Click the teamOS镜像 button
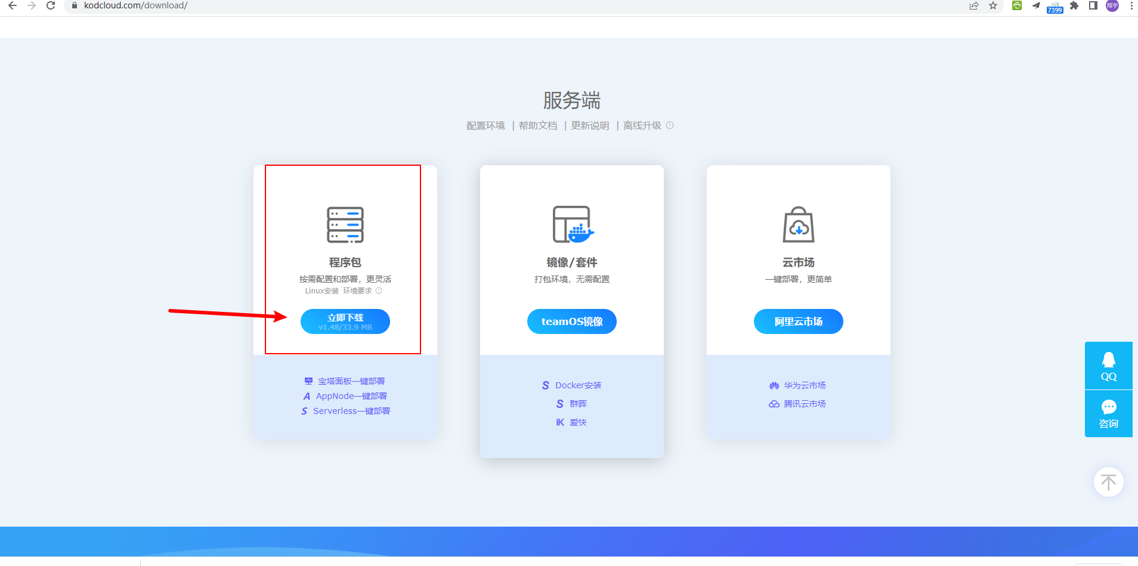The image size is (1138, 566). [x=572, y=321]
